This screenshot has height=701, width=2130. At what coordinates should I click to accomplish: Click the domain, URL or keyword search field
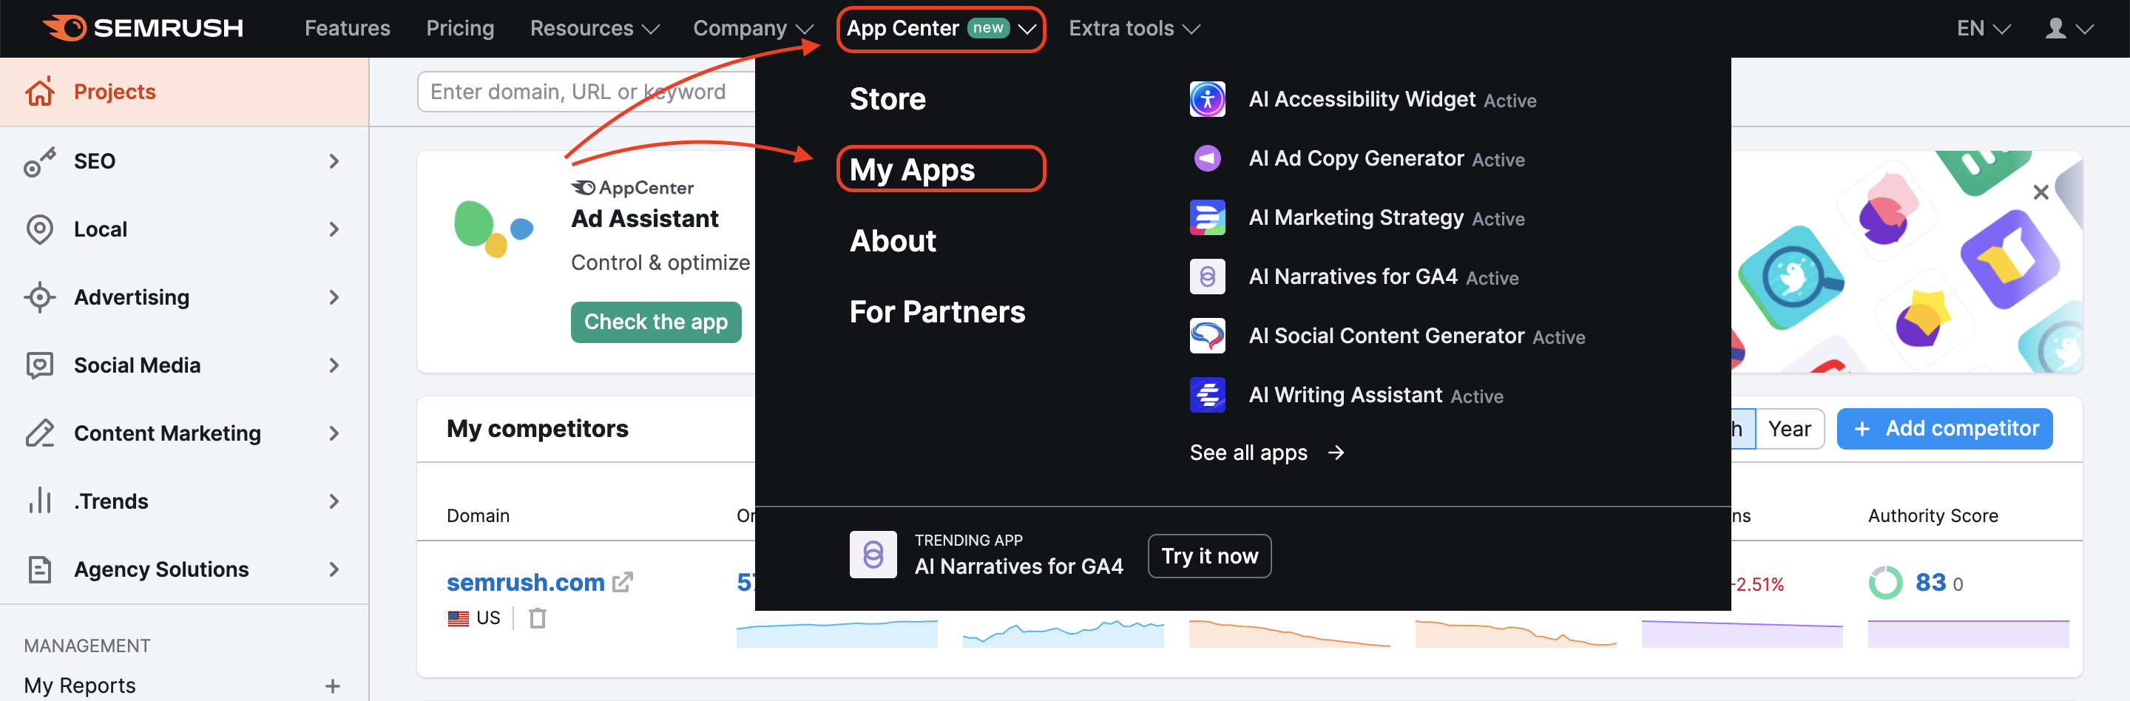pos(586,91)
